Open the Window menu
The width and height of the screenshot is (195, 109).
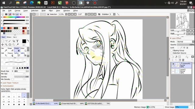click(x=66, y=11)
